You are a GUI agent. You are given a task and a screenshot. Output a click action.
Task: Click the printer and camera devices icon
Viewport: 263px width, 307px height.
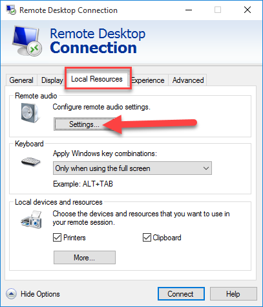pos(31,220)
